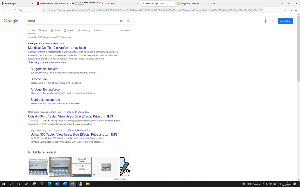Open Firefox hamburger menu
The image size is (300, 187).
pyautogui.click(x=296, y=10)
